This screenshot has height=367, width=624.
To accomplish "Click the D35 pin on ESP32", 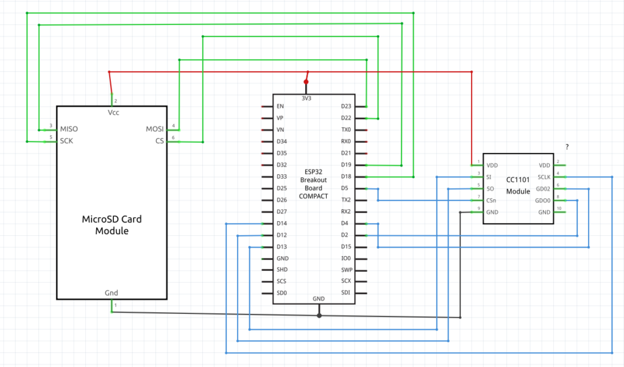I will 282,153.
